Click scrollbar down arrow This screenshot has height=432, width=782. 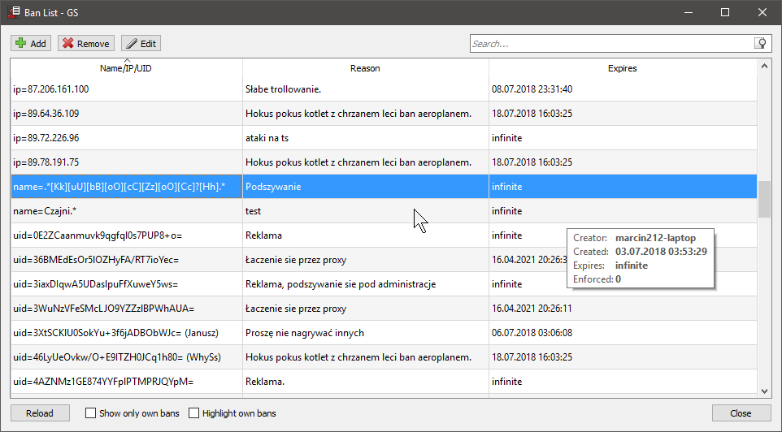[x=764, y=391]
